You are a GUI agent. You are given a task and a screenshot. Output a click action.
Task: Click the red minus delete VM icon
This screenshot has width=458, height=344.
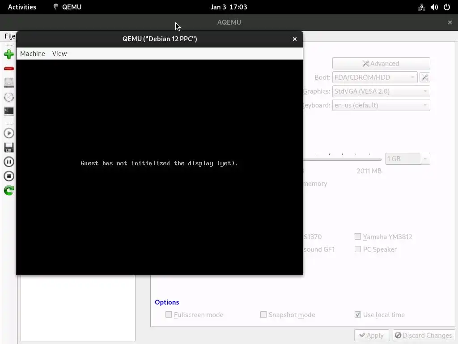pyautogui.click(x=9, y=69)
